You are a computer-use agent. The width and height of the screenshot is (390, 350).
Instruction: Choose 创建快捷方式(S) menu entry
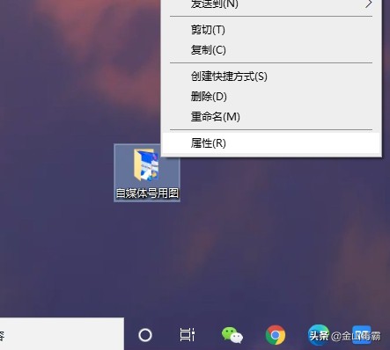271,77
